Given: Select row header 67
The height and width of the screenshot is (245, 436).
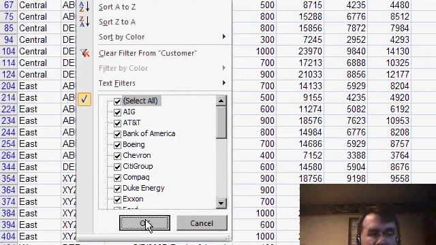Looking at the screenshot, I should click(x=9, y=5).
